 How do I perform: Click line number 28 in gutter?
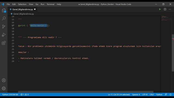pos(13,58)
